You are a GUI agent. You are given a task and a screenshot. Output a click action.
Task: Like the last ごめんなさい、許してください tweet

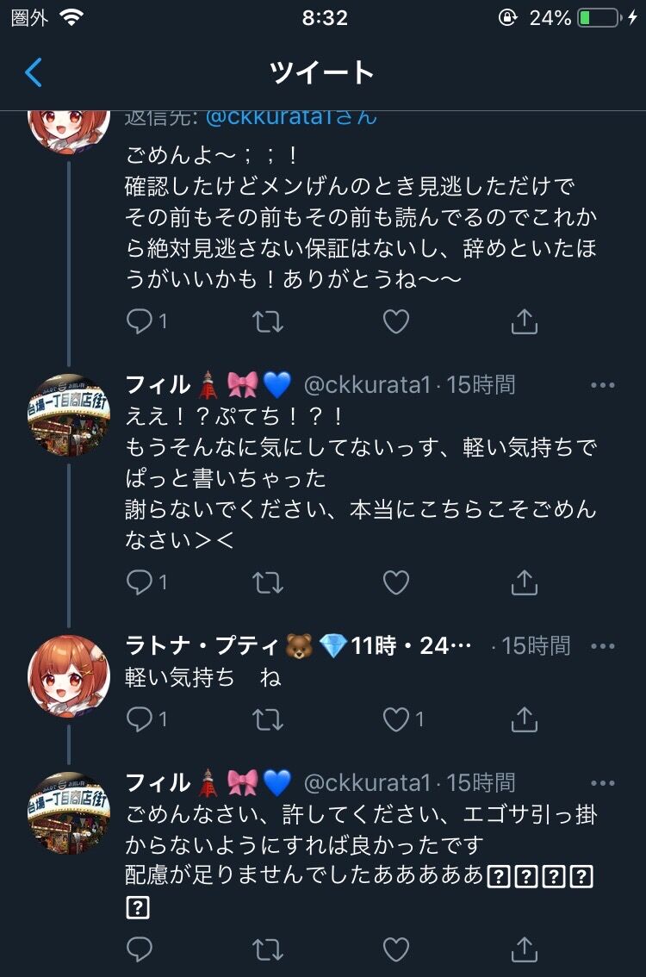click(x=395, y=949)
